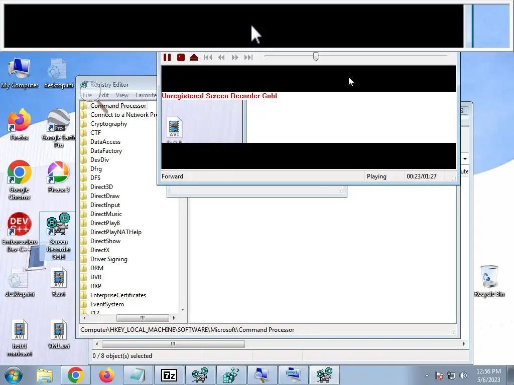
Task: Open the View menu in Registry Editor
Action: pyautogui.click(x=122, y=95)
